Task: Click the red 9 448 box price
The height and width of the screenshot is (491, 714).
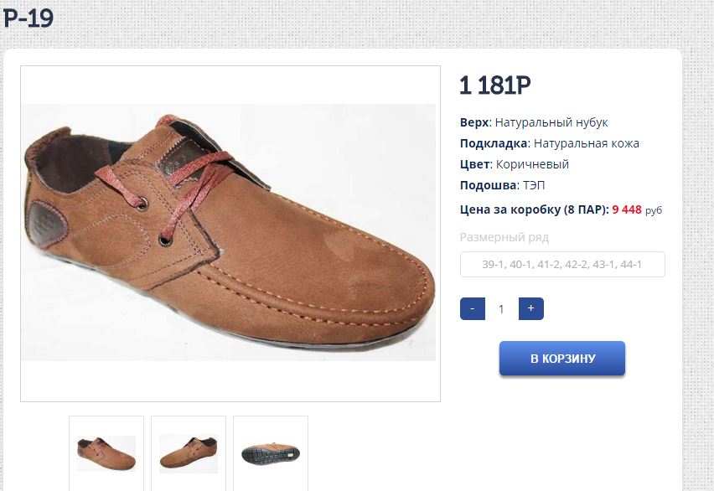Action: (627, 209)
